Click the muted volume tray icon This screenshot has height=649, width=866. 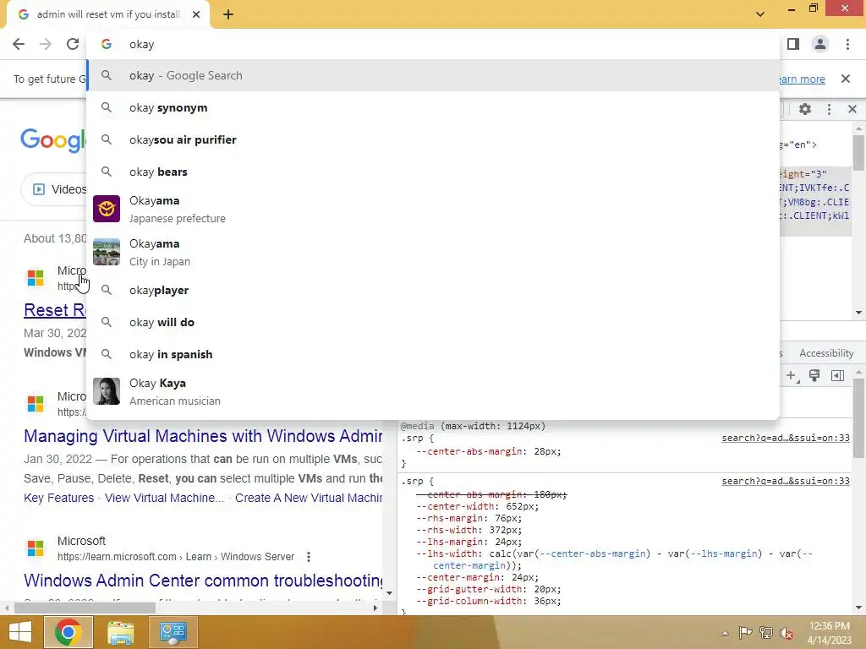point(787,633)
